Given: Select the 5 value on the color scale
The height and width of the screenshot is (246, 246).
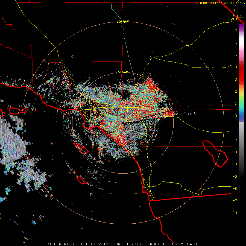Looking at the screenshot, I should coord(236,55).
